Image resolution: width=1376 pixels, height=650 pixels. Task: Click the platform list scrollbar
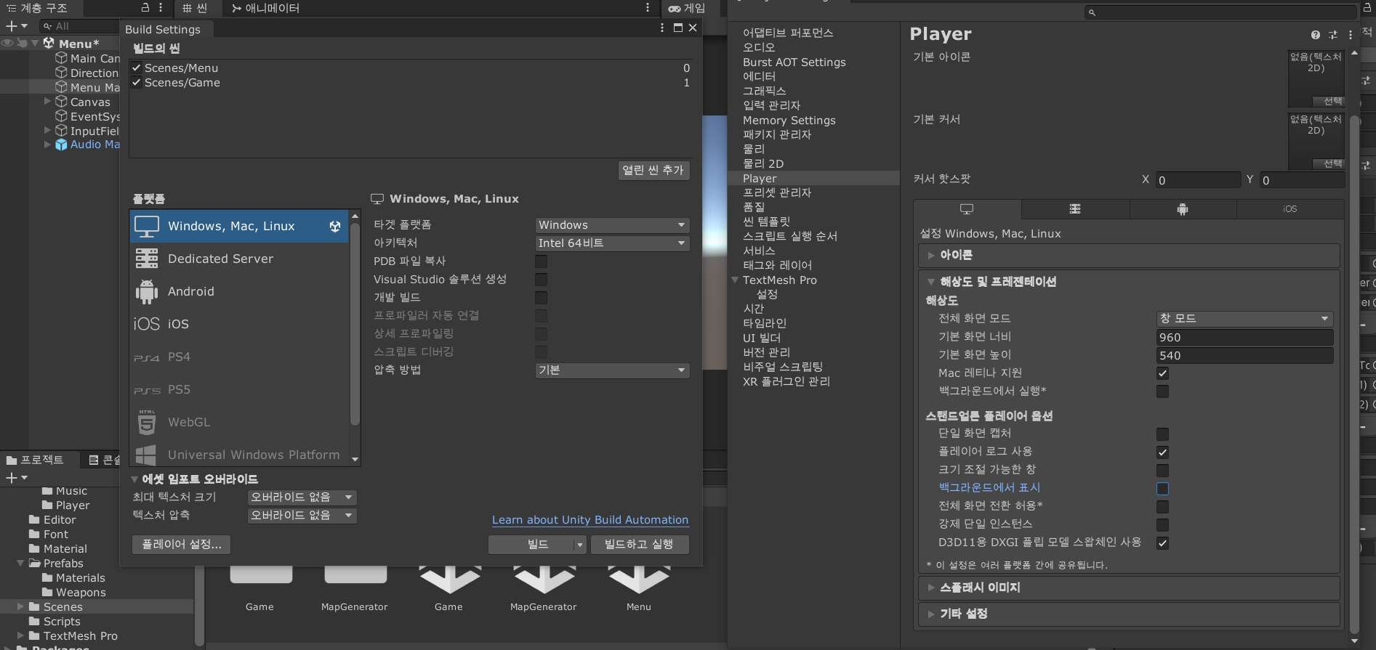pyautogui.click(x=355, y=323)
